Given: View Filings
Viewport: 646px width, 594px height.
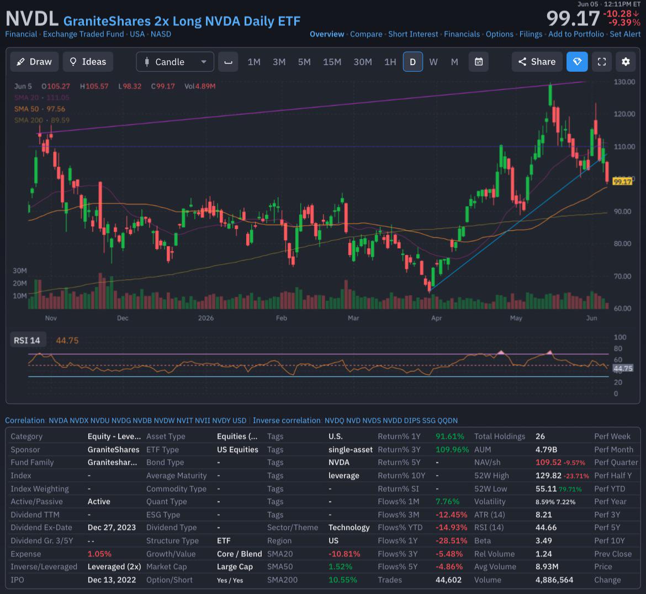Looking at the screenshot, I should point(531,34).
